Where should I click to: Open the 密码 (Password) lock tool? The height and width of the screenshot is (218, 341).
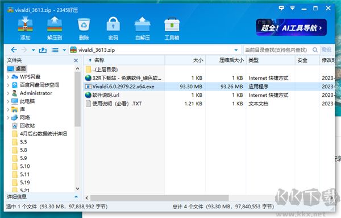[113, 28]
